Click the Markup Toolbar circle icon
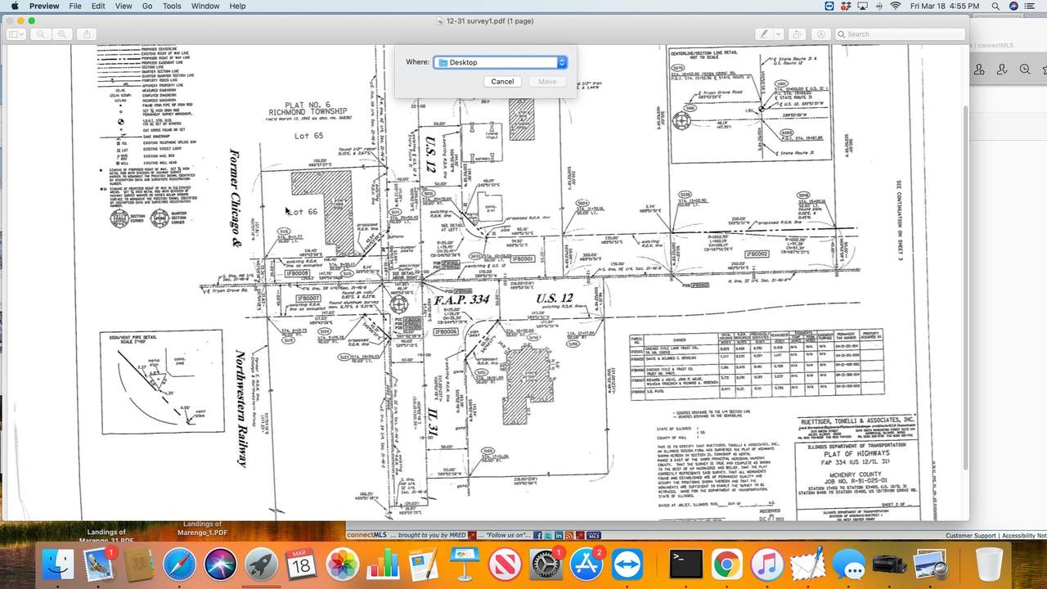Screen dimensions: 1047x589 pyautogui.click(x=820, y=34)
